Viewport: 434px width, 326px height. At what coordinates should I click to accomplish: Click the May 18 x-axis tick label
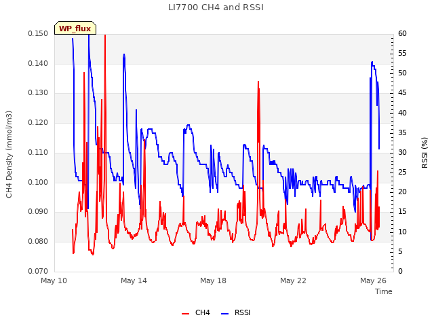click(x=213, y=280)
